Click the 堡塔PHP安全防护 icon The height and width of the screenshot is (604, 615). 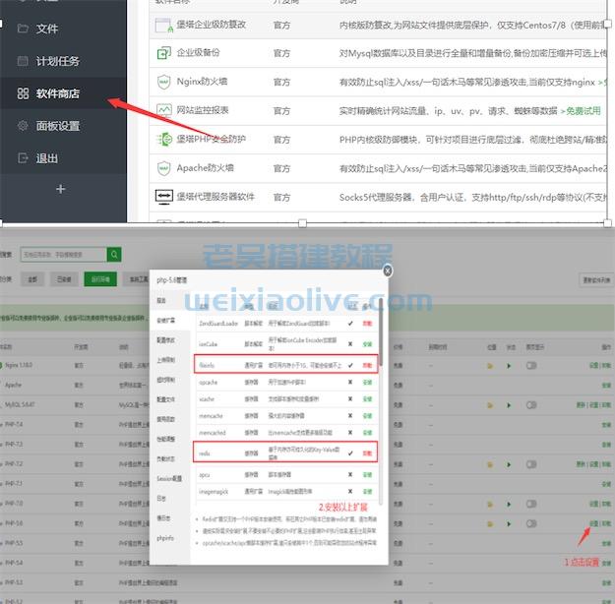coord(164,140)
